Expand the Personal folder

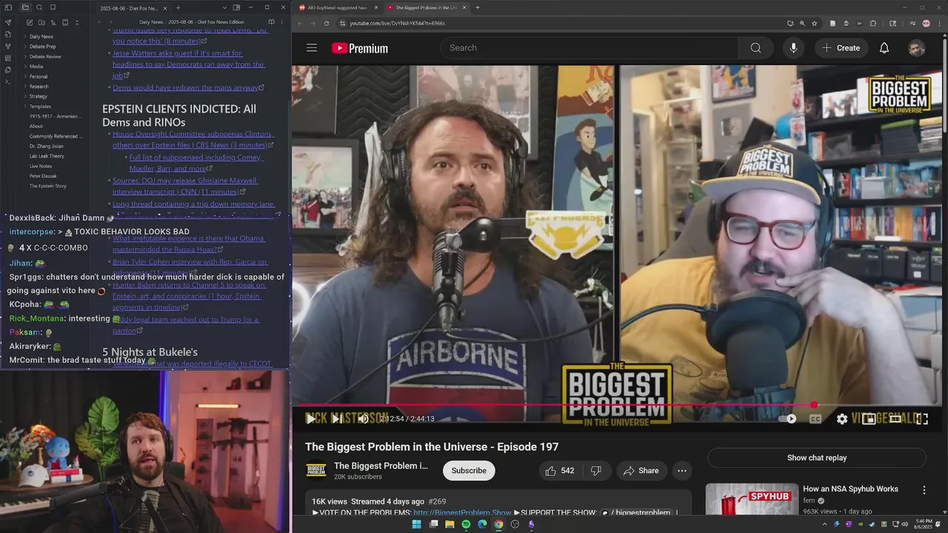(x=39, y=76)
